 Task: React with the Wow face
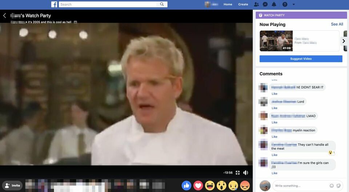pos(221,185)
